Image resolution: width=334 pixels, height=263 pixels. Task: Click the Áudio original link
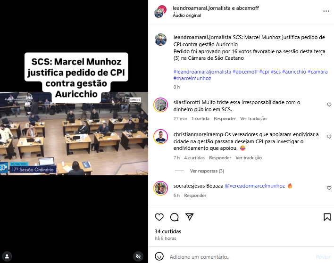[187, 16]
